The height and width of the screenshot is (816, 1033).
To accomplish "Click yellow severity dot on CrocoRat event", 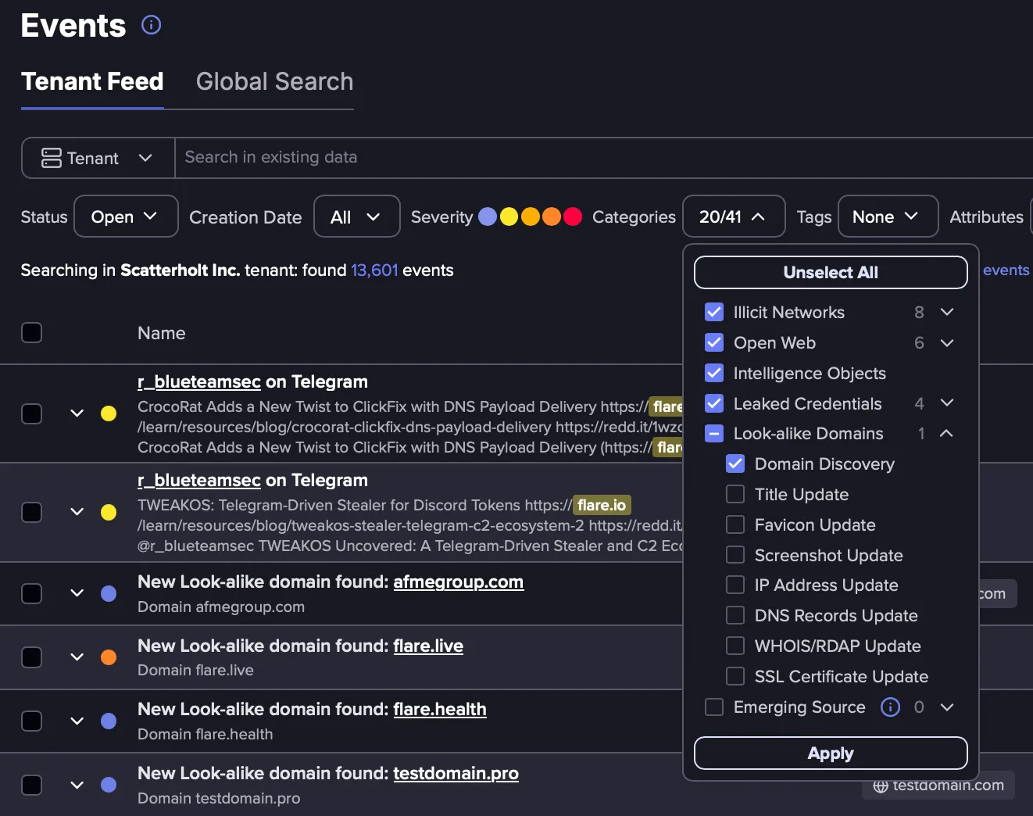I will (x=109, y=413).
